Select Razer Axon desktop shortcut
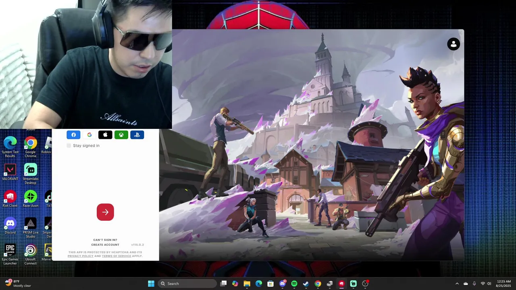The image size is (516, 290). click(30, 199)
